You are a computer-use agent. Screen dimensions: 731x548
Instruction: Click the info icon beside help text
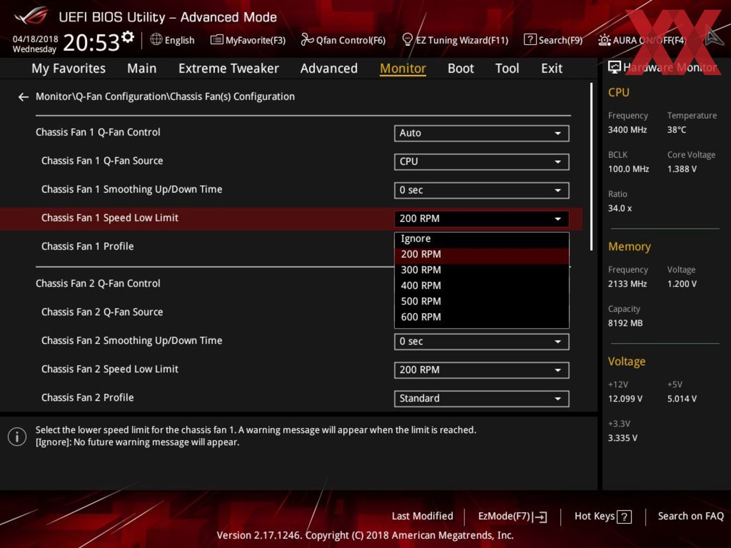tap(17, 436)
